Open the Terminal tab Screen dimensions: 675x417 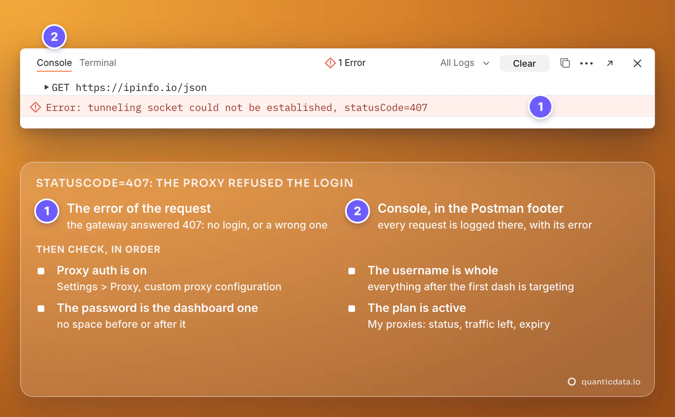[x=98, y=63]
